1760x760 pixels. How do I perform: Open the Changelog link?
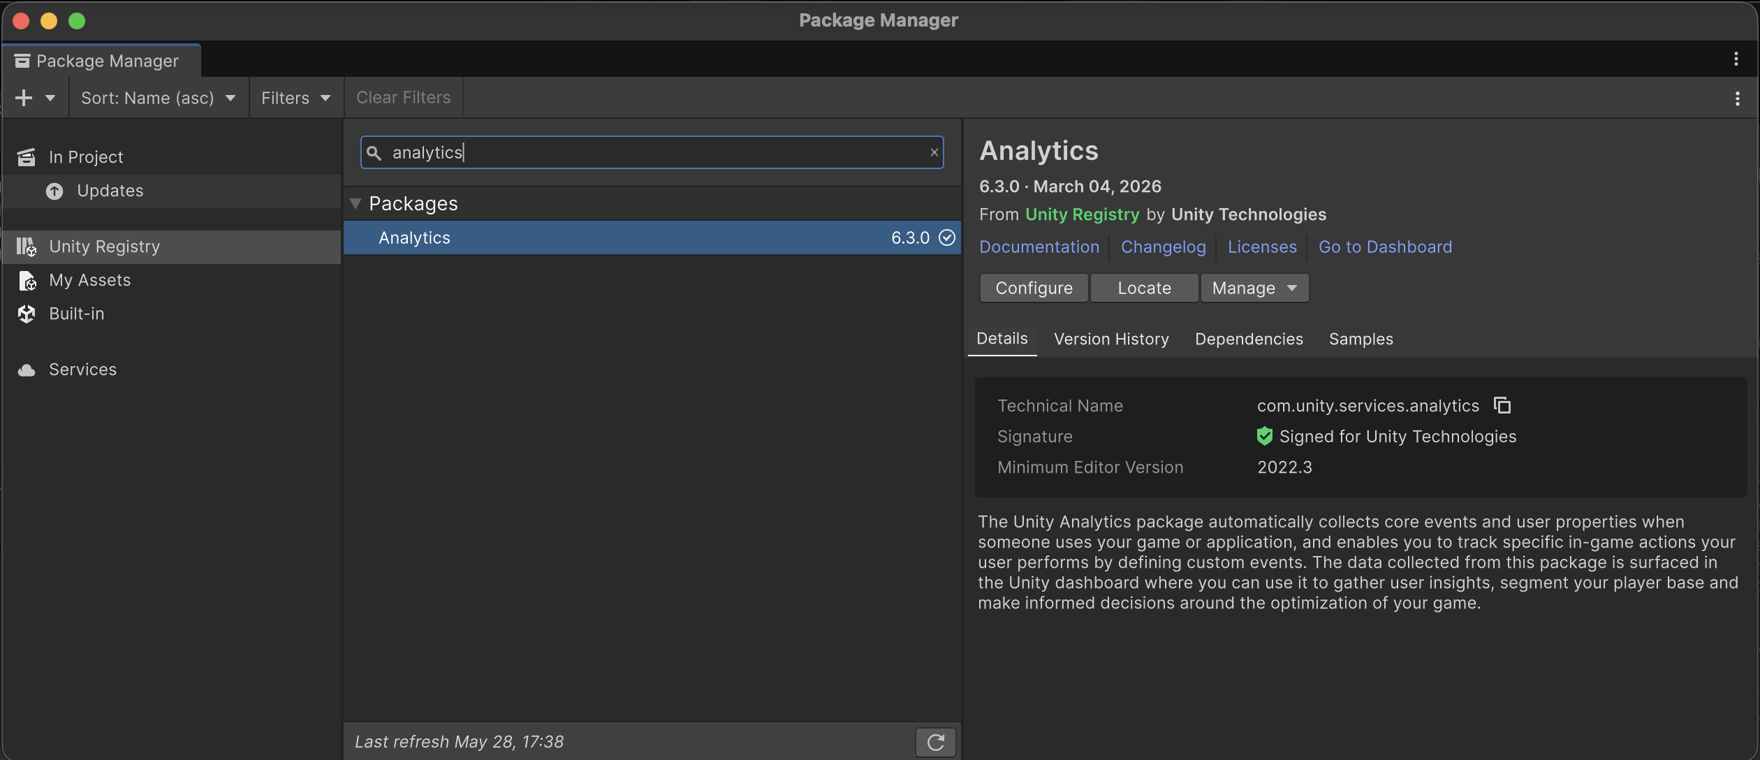pos(1163,247)
